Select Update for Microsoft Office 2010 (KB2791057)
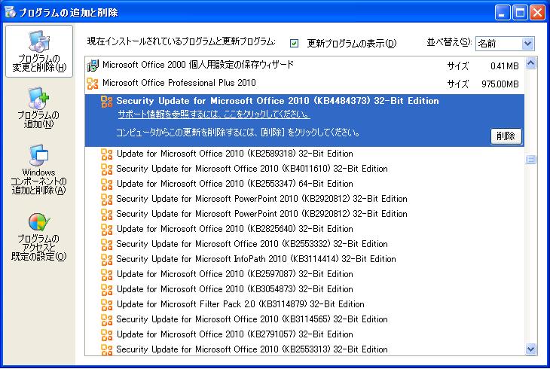Image resolution: width=550 pixels, height=369 pixels. point(234,334)
